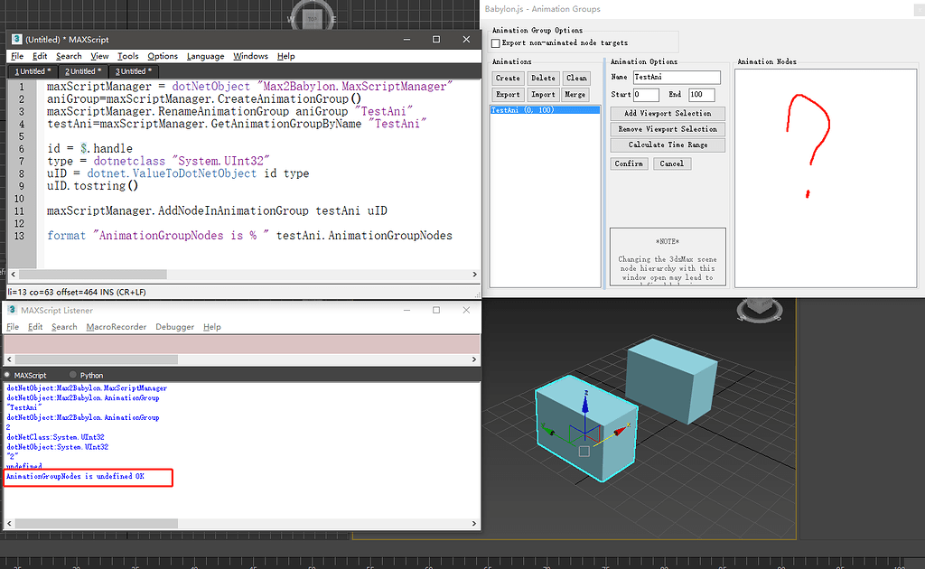Image resolution: width=925 pixels, height=569 pixels.
Task: Click the Merge button under Animations
Action: pyautogui.click(x=575, y=94)
